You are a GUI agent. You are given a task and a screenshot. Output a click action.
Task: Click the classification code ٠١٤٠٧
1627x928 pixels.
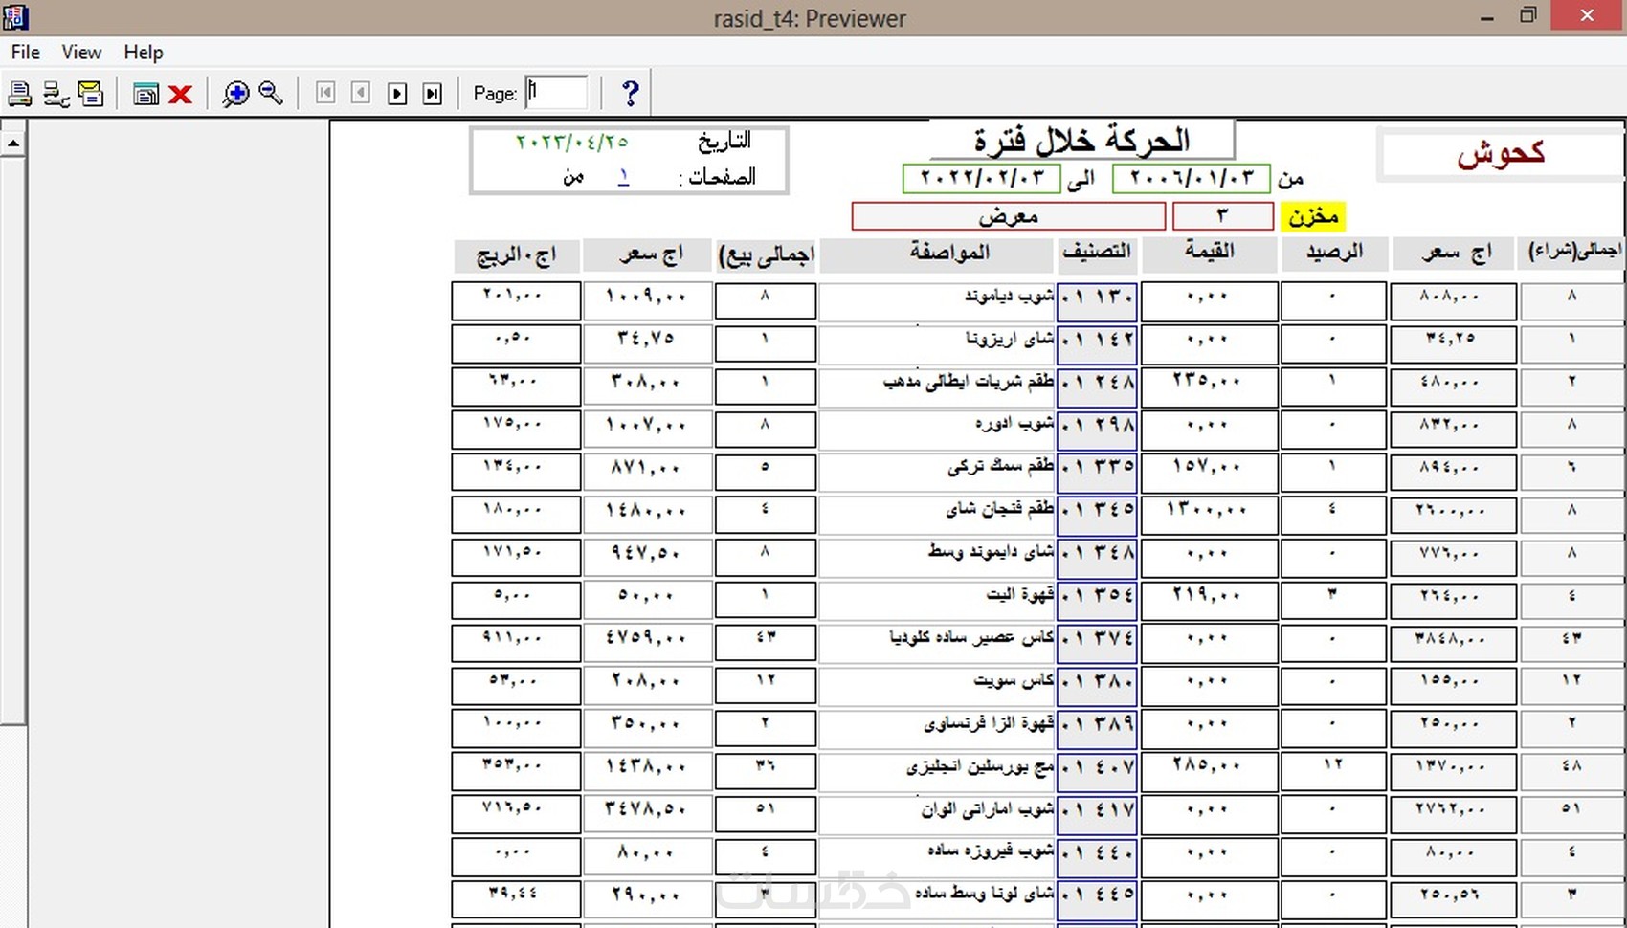pyautogui.click(x=1097, y=770)
